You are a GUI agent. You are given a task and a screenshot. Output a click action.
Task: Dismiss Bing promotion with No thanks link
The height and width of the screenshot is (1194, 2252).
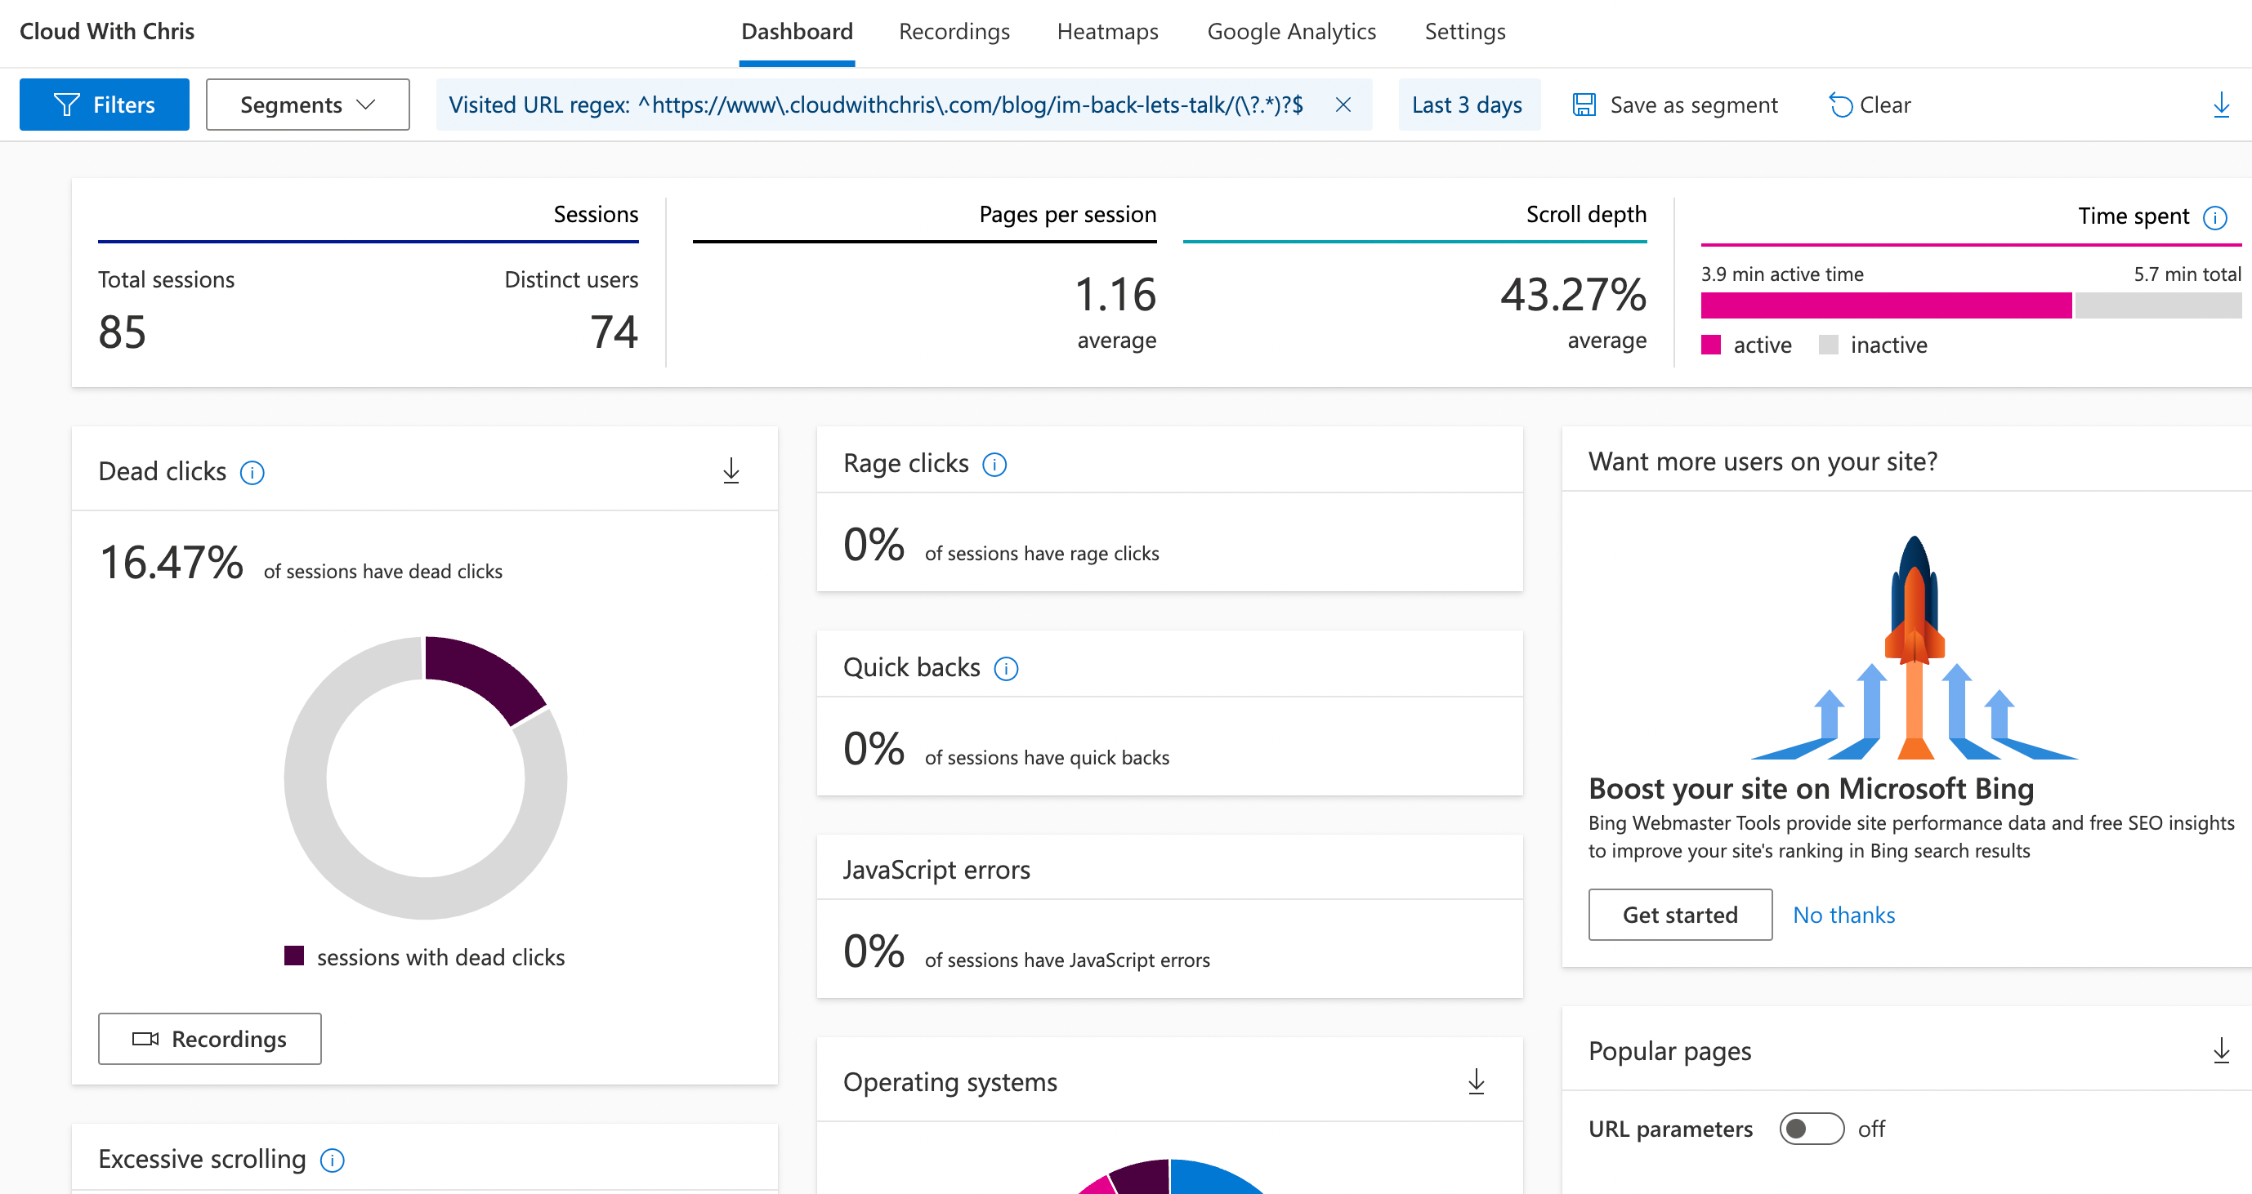click(1843, 915)
